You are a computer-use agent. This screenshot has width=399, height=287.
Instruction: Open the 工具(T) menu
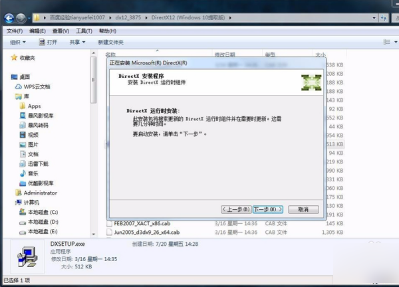84,31
